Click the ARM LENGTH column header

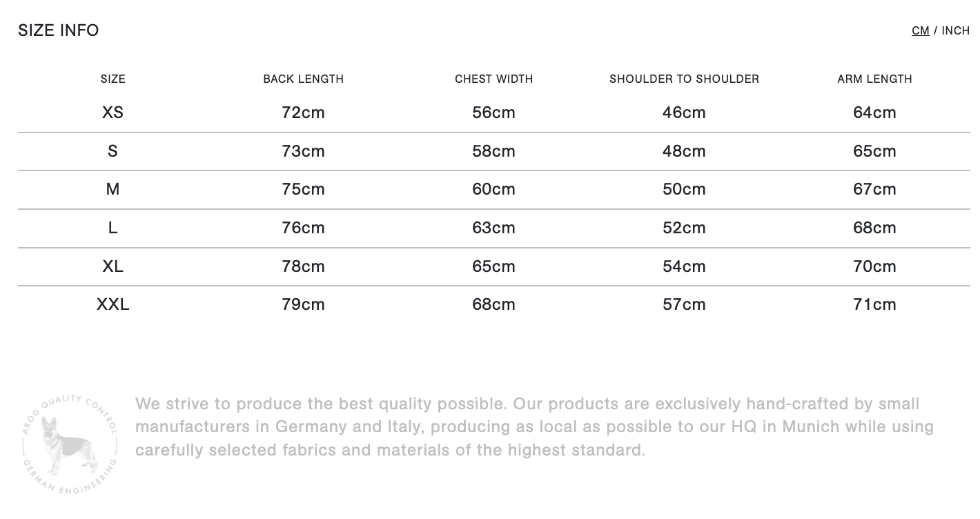point(875,79)
